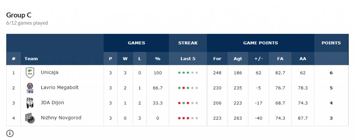Open the Unicaja team link
The width and height of the screenshot is (356, 140).
49,73
